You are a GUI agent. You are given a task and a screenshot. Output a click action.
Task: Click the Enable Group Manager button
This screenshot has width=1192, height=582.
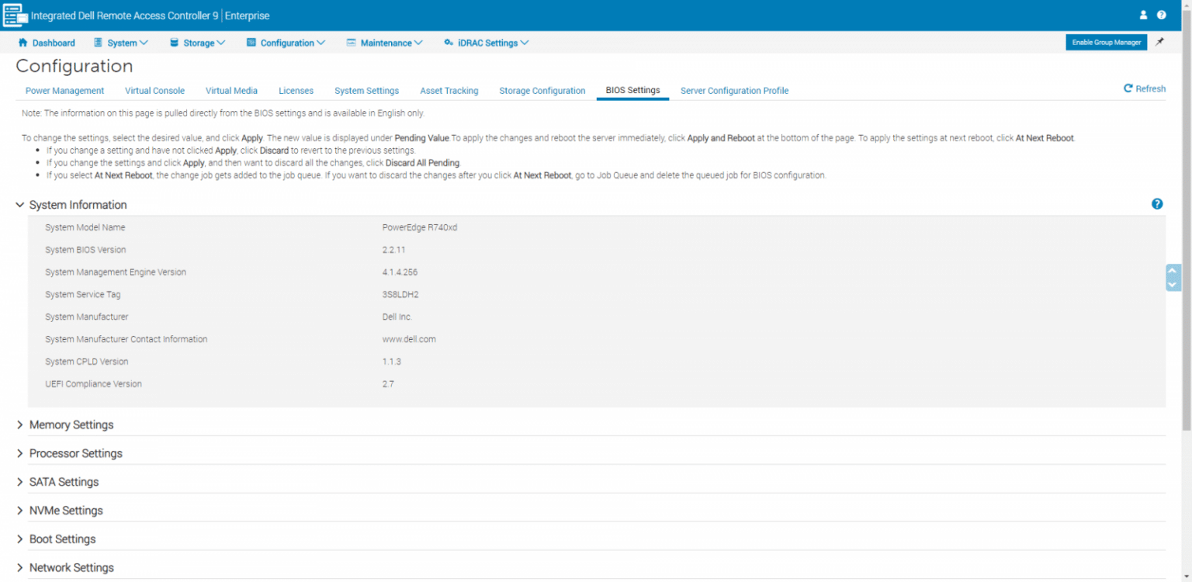(x=1106, y=43)
